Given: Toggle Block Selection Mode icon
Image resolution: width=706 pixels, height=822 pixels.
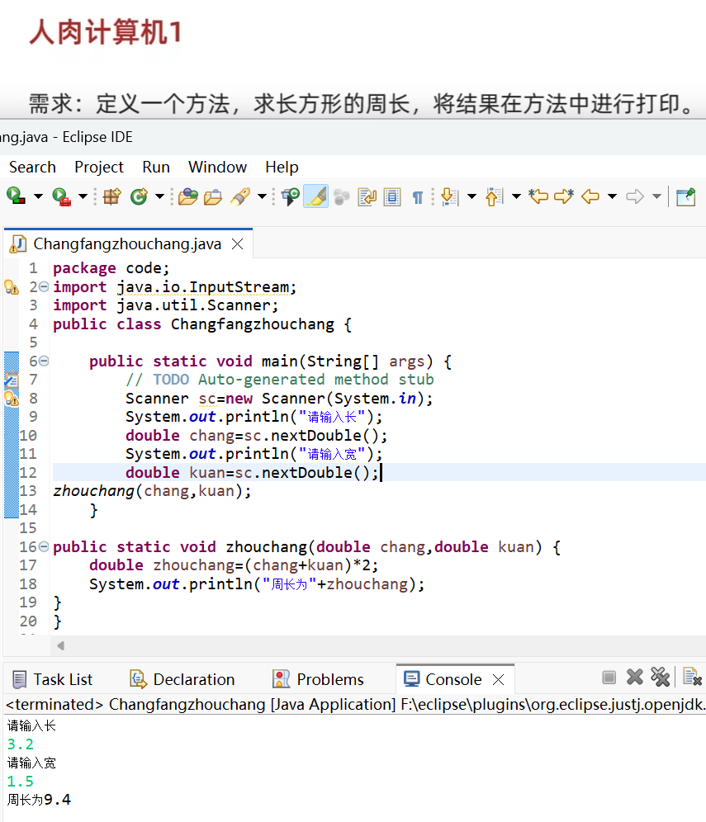Looking at the screenshot, I should tap(392, 196).
